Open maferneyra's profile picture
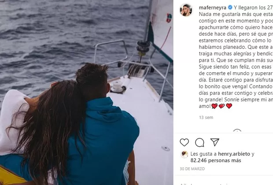This screenshot has height=185, width=273. 186,10
